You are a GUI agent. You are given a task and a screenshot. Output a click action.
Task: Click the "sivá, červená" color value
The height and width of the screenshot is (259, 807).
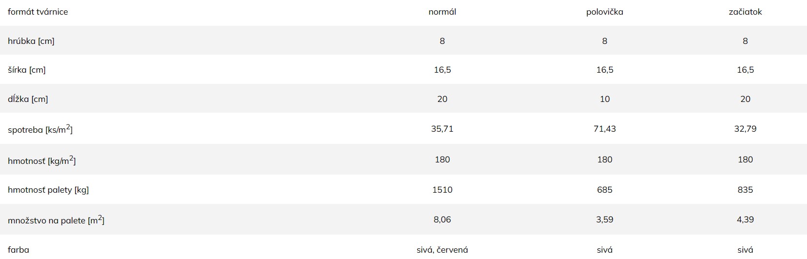pos(442,250)
